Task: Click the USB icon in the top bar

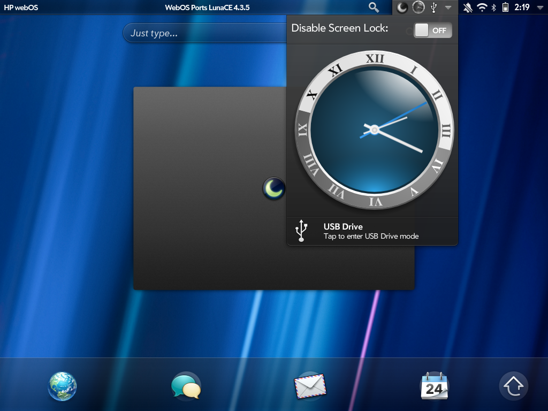Action: coord(434,7)
